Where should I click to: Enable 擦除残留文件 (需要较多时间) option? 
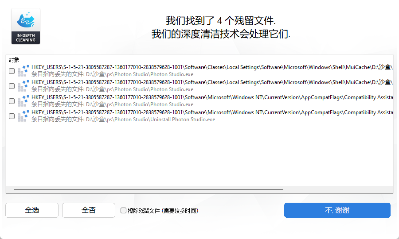pos(123,210)
